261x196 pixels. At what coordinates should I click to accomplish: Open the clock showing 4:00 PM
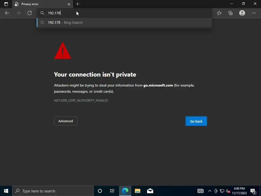click(239, 191)
